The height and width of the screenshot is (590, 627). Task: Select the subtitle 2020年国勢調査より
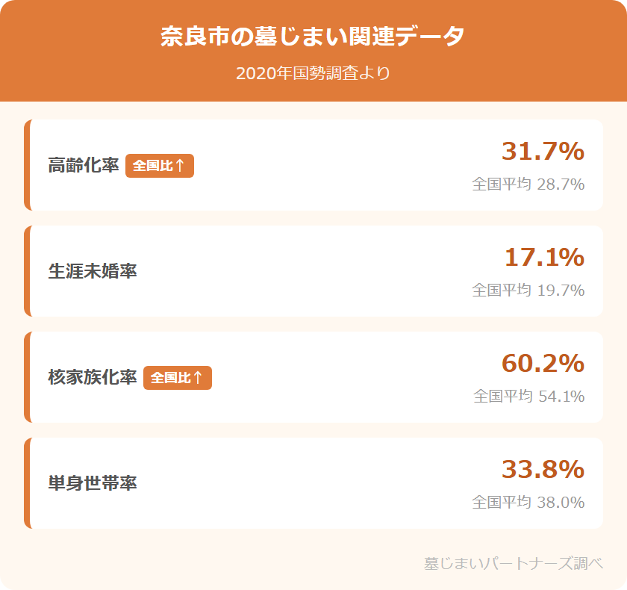(x=313, y=74)
